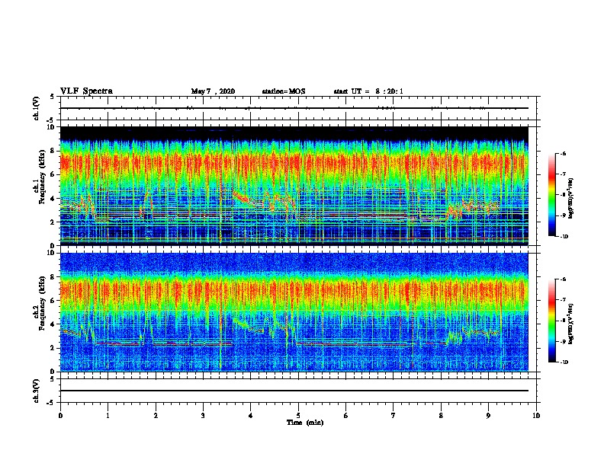Click the "-6" tick on lower color bar
The image size is (604, 466).
pyautogui.click(x=563, y=279)
